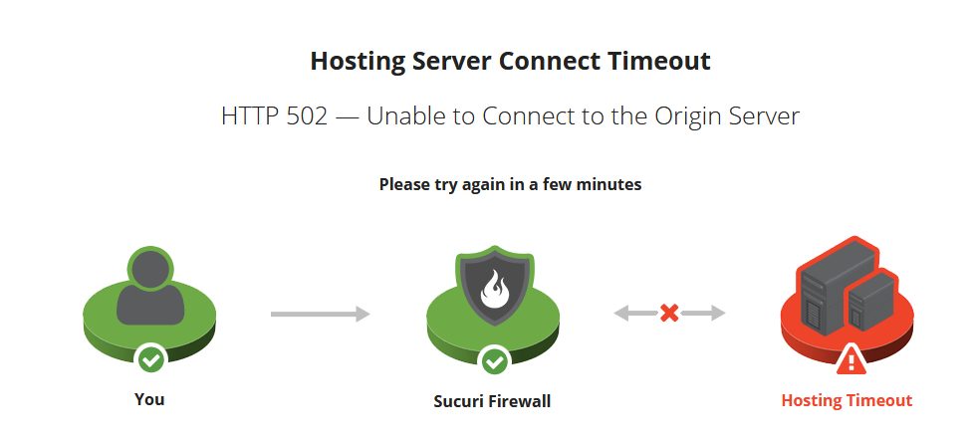Click the right-pointing arrow toward the hosting server
The width and height of the screenshot is (970, 444).
(x=703, y=313)
